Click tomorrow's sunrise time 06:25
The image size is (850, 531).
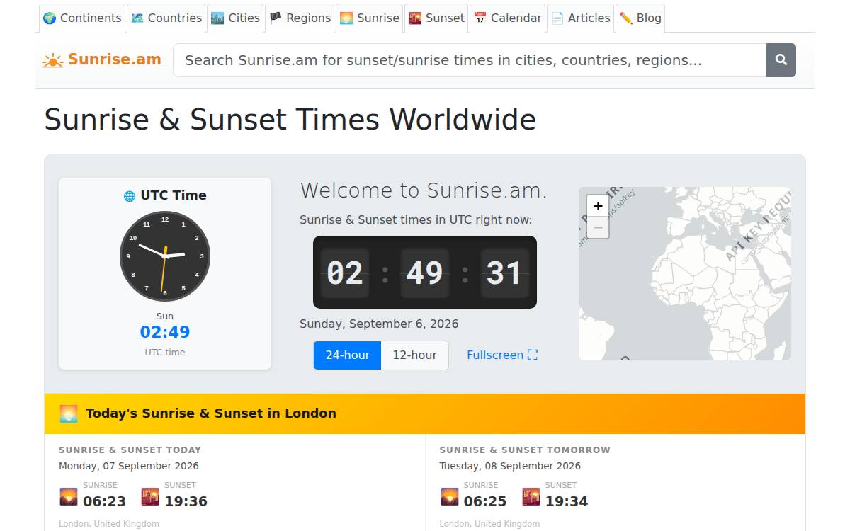click(x=485, y=501)
